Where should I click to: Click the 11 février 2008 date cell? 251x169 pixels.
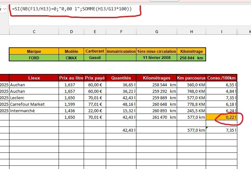click(x=157, y=58)
